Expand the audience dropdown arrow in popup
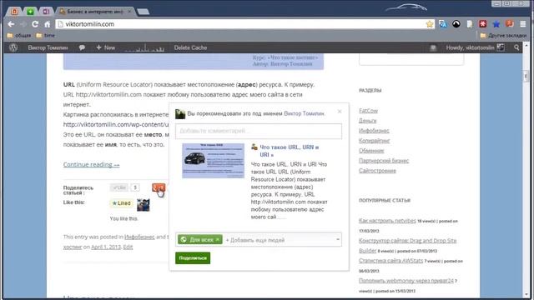Screen dimensions: 534x300 pyautogui.click(x=337, y=239)
